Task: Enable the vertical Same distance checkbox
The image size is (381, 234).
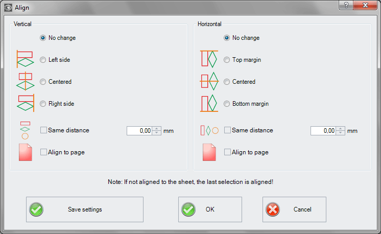Action: (x=43, y=130)
